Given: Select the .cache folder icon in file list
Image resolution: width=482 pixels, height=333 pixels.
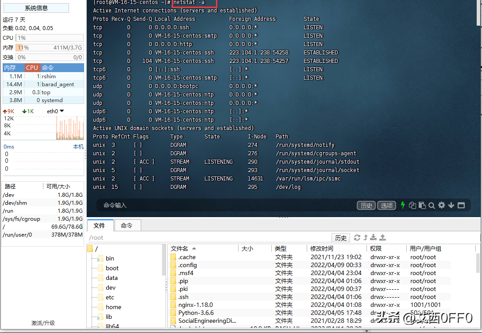Looking at the screenshot, I should tap(174, 257).
